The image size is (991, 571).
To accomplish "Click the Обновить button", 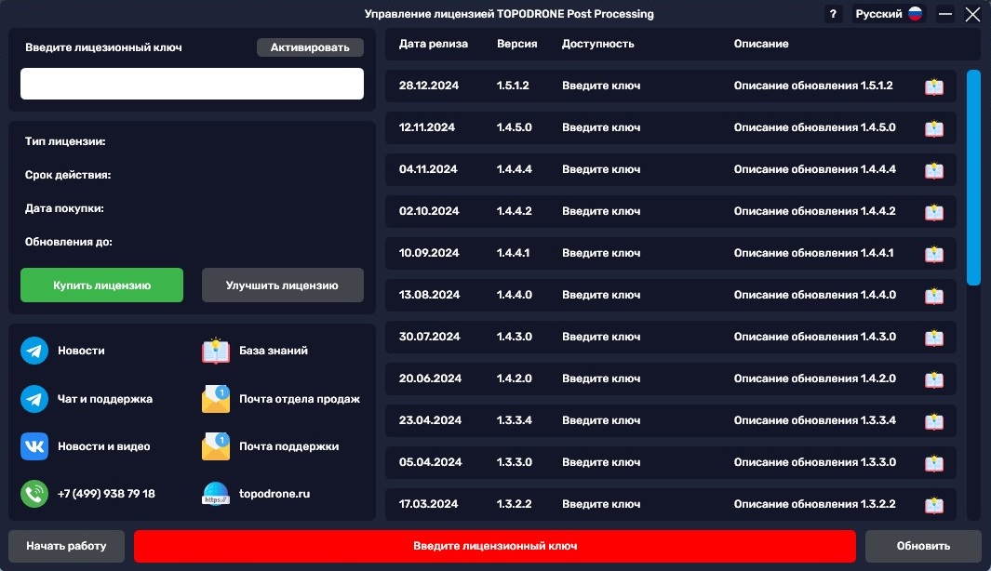I will 923,546.
